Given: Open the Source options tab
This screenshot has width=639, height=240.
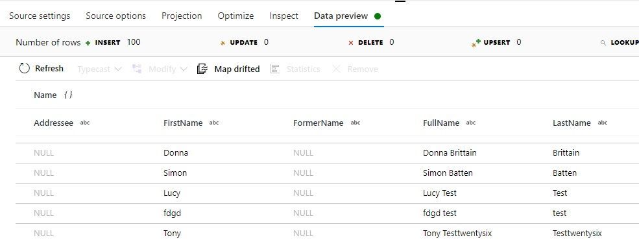Looking at the screenshot, I should [115, 16].
